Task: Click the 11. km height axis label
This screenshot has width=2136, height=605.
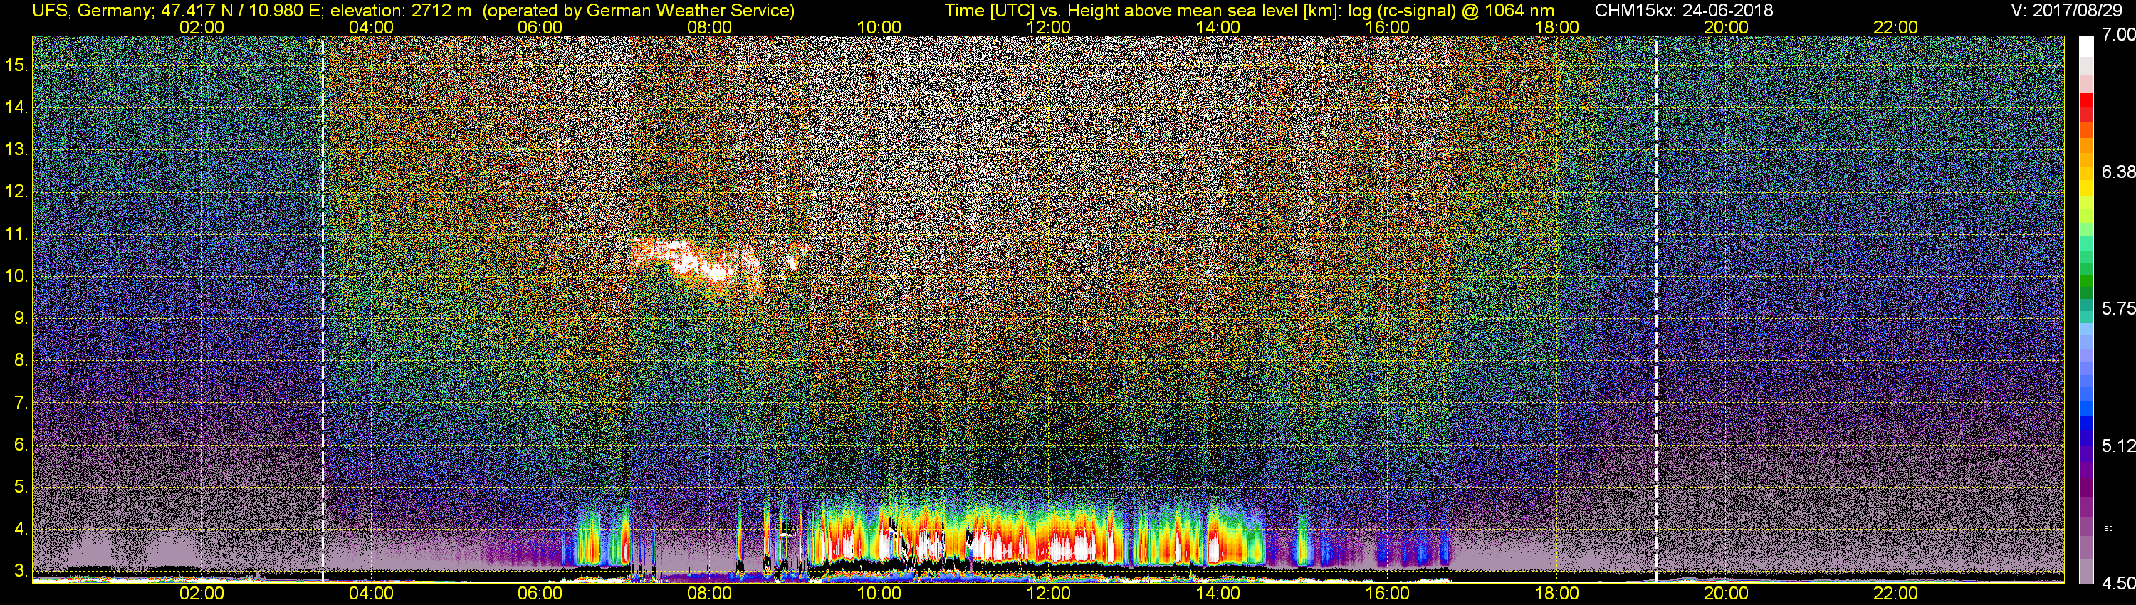Action: click(16, 235)
